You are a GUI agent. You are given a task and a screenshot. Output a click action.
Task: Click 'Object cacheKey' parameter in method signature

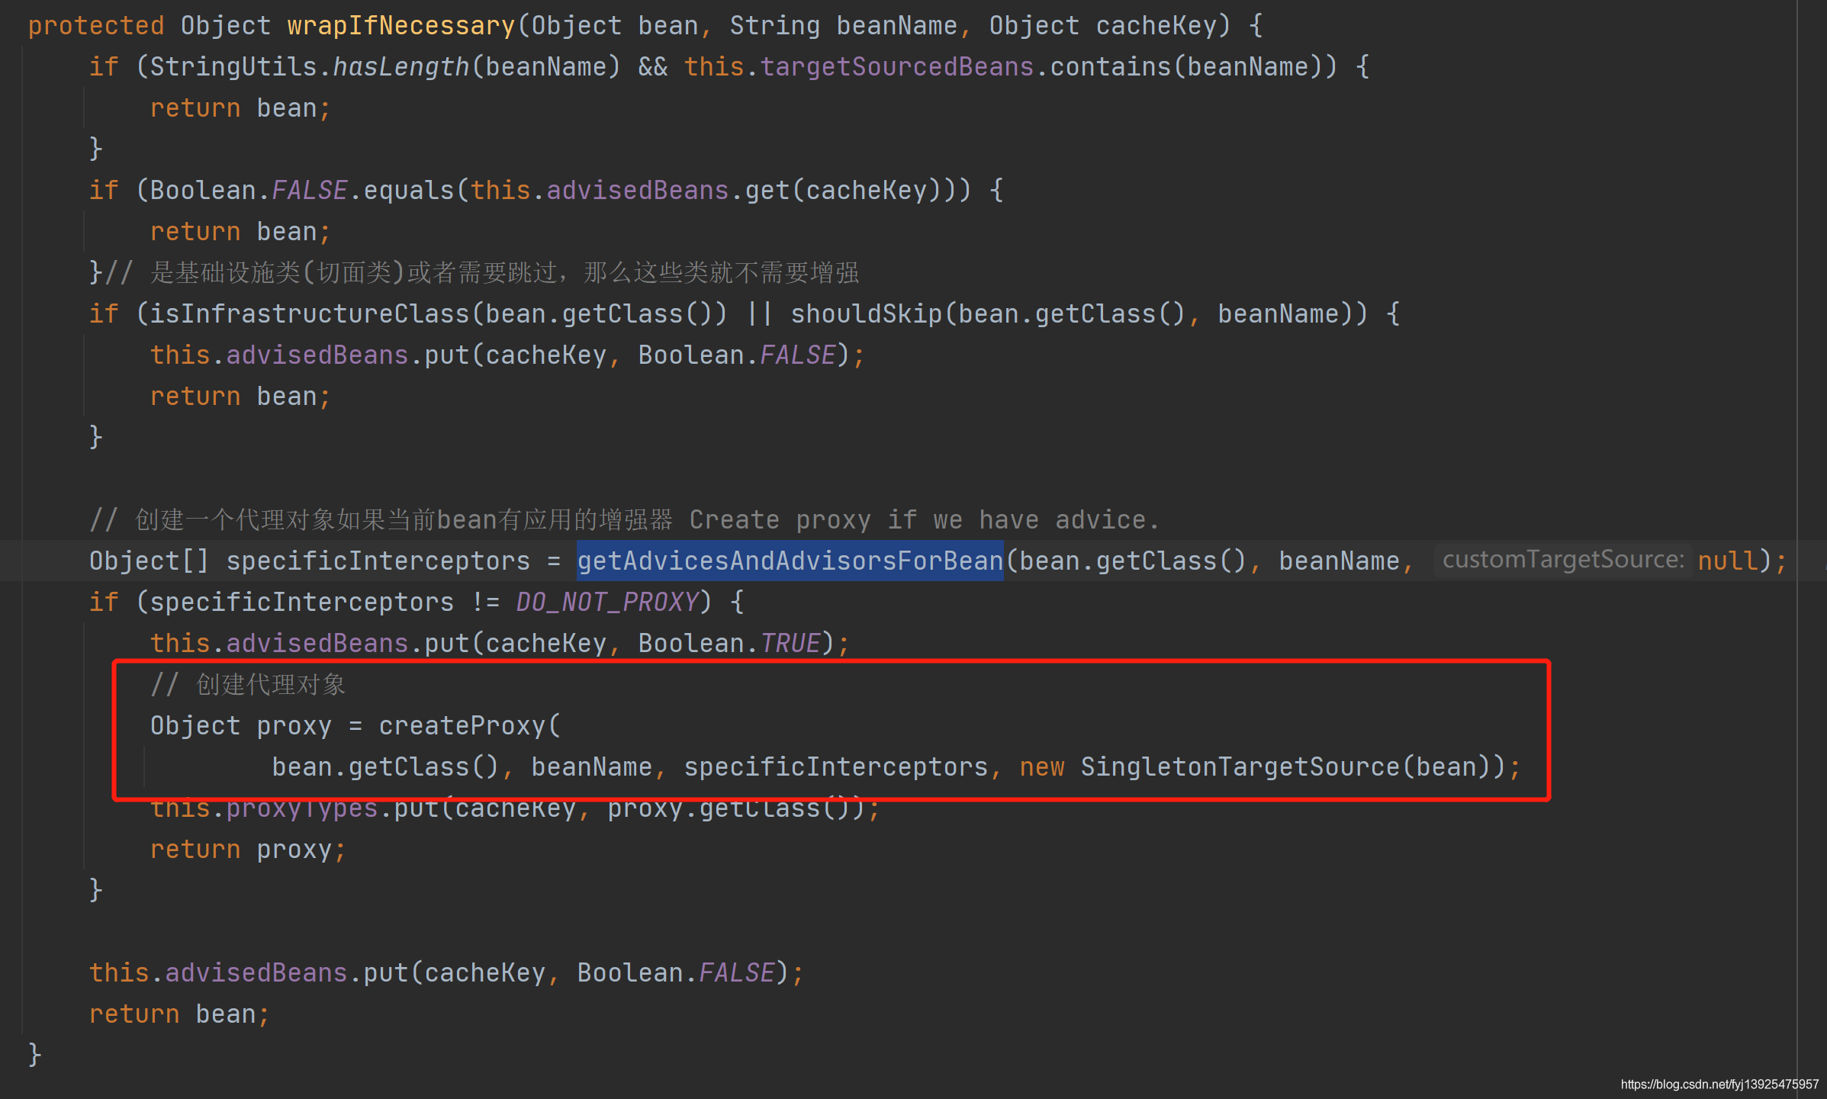pos(1103,26)
